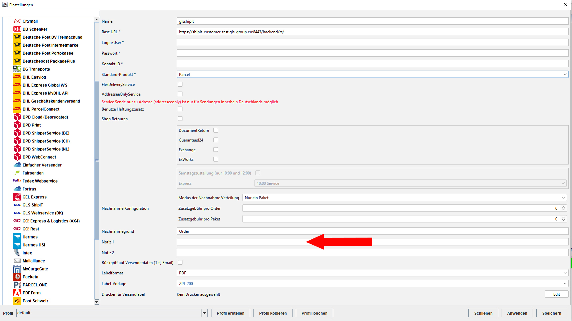The height and width of the screenshot is (321, 572).
Task: Choose the Packeta icon
Action: (17, 277)
